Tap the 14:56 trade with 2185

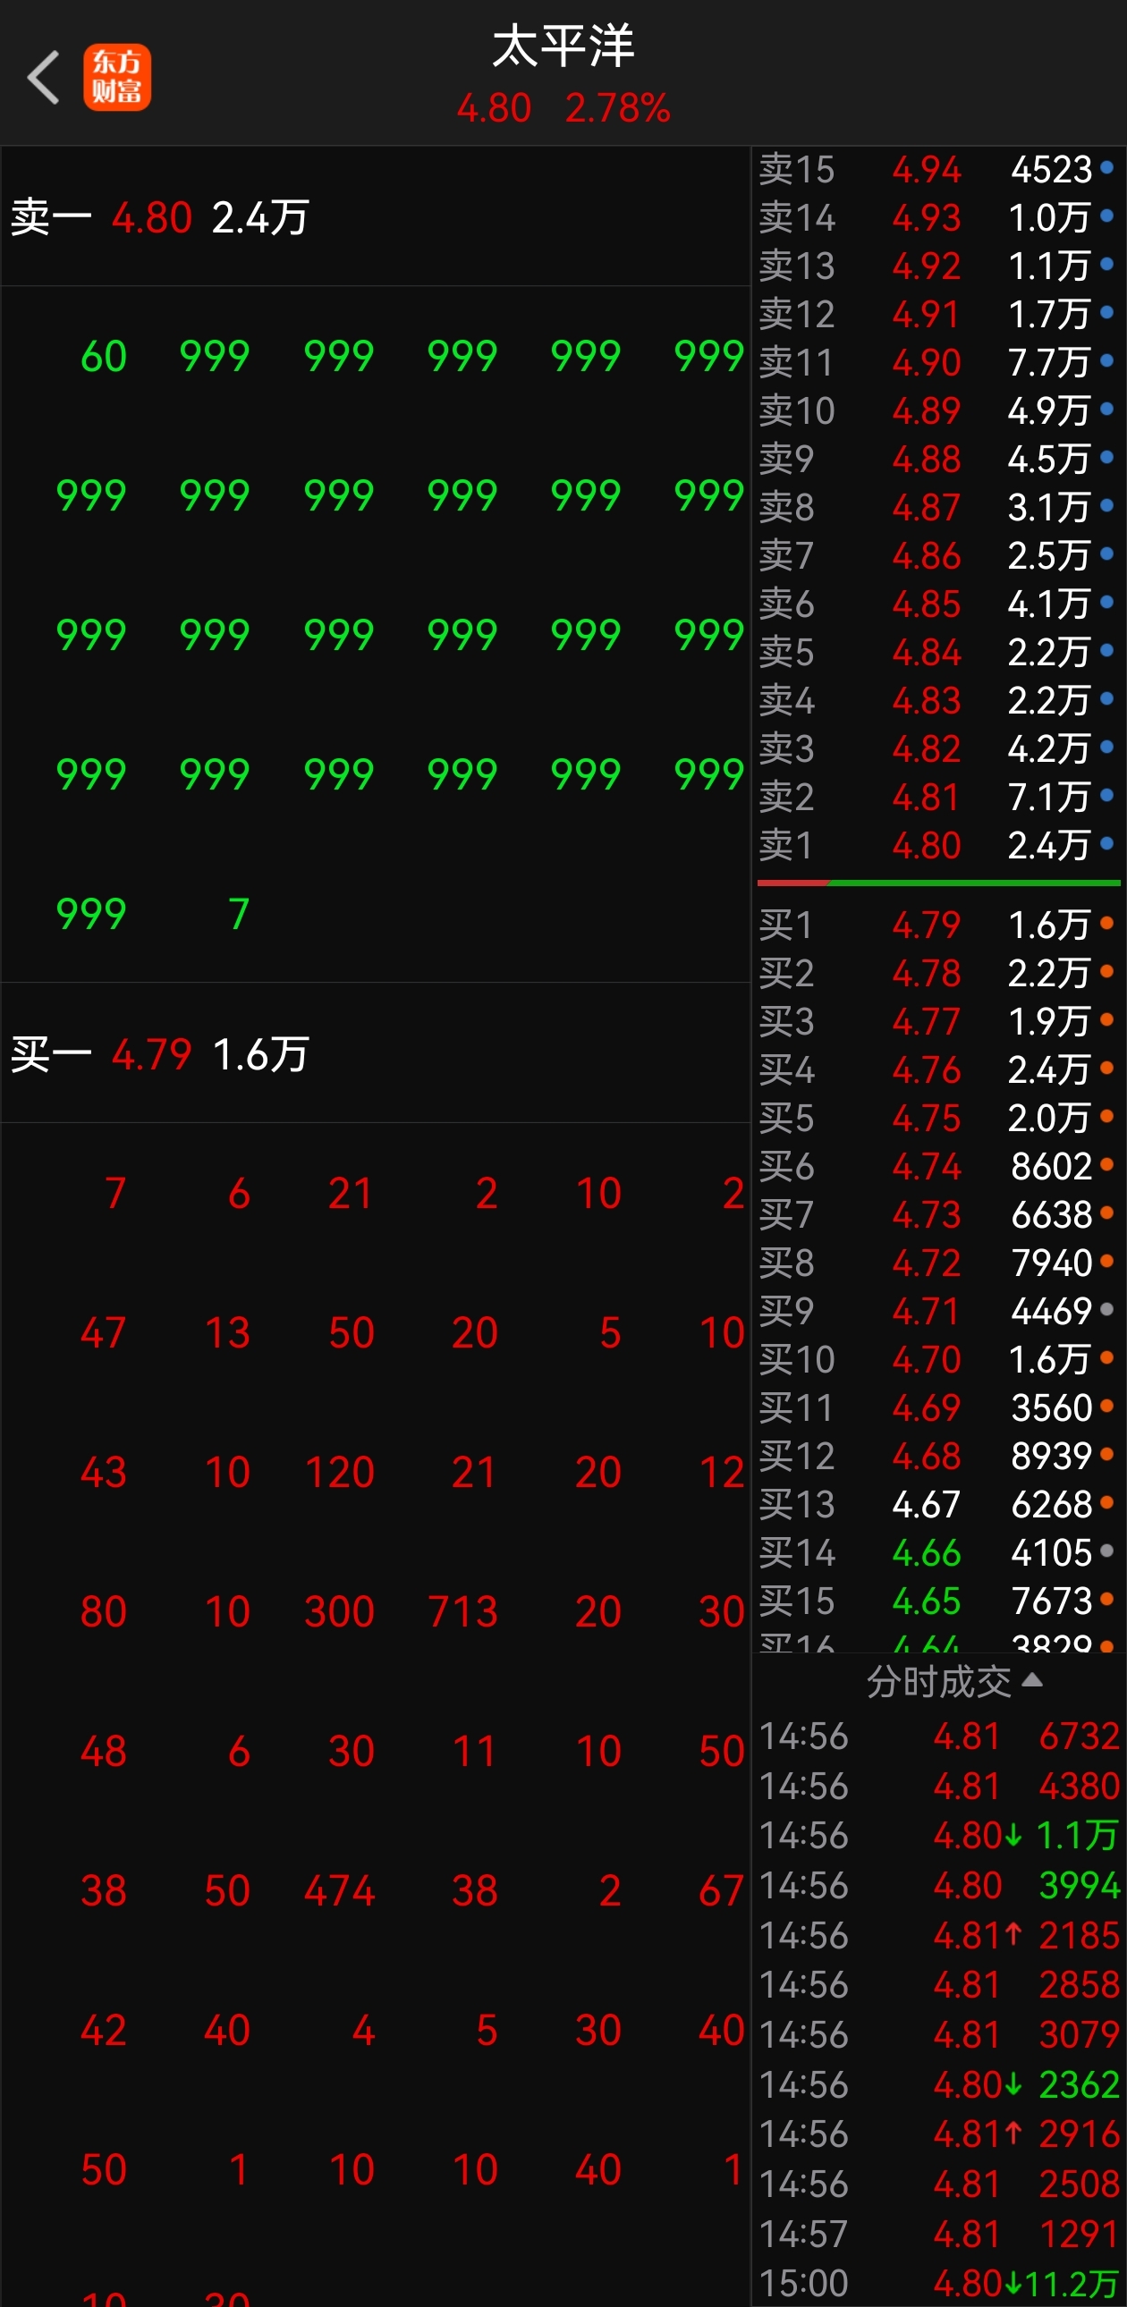(939, 1935)
